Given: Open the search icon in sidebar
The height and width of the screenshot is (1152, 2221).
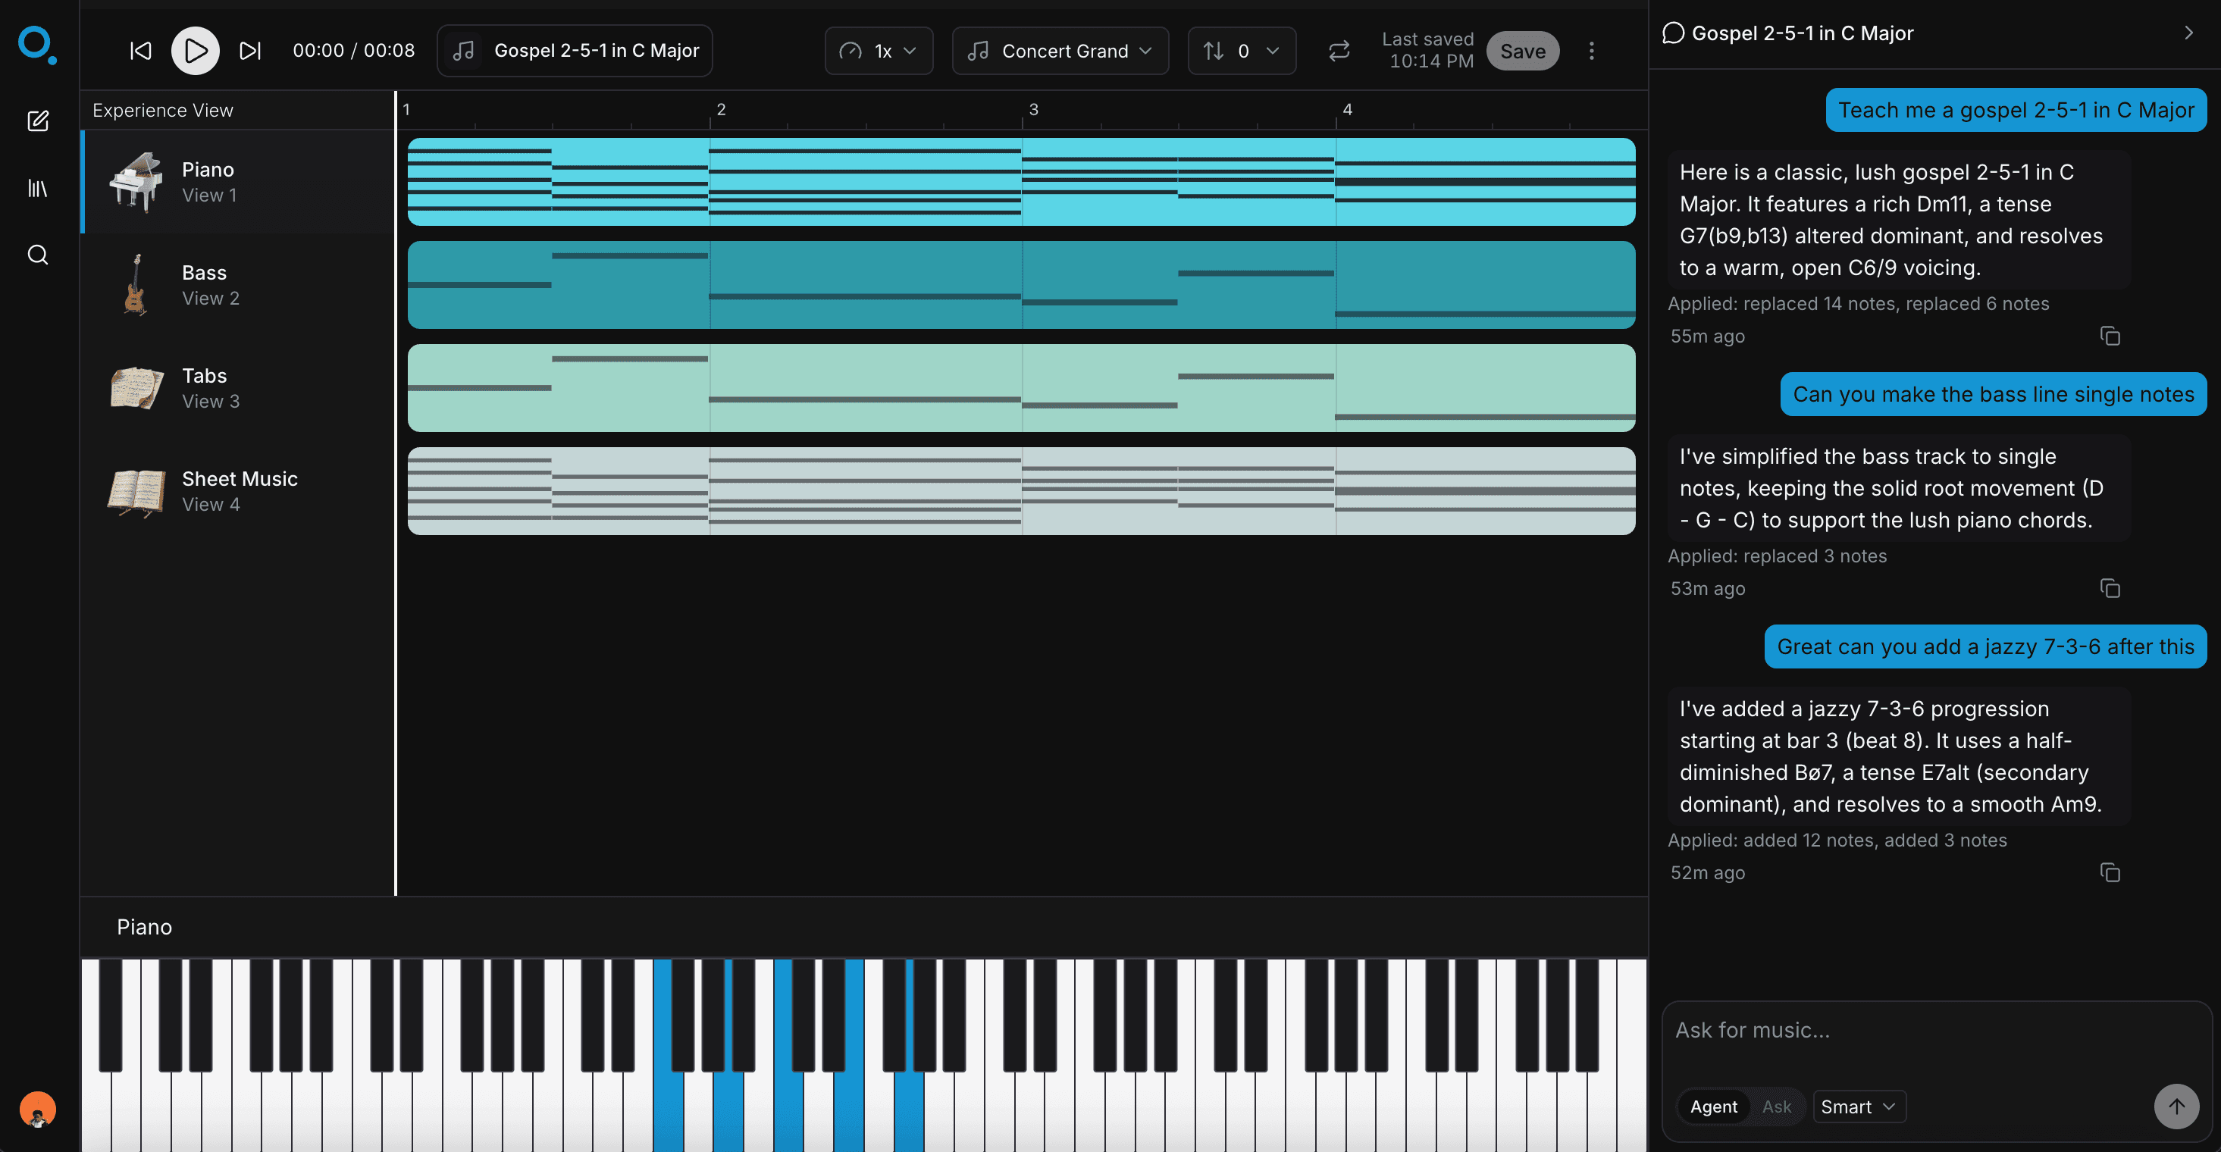Looking at the screenshot, I should (x=38, y=255).
